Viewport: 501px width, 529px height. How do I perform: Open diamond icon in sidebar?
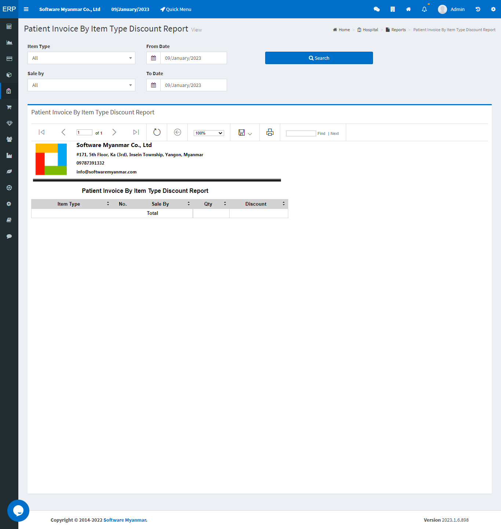9,123
